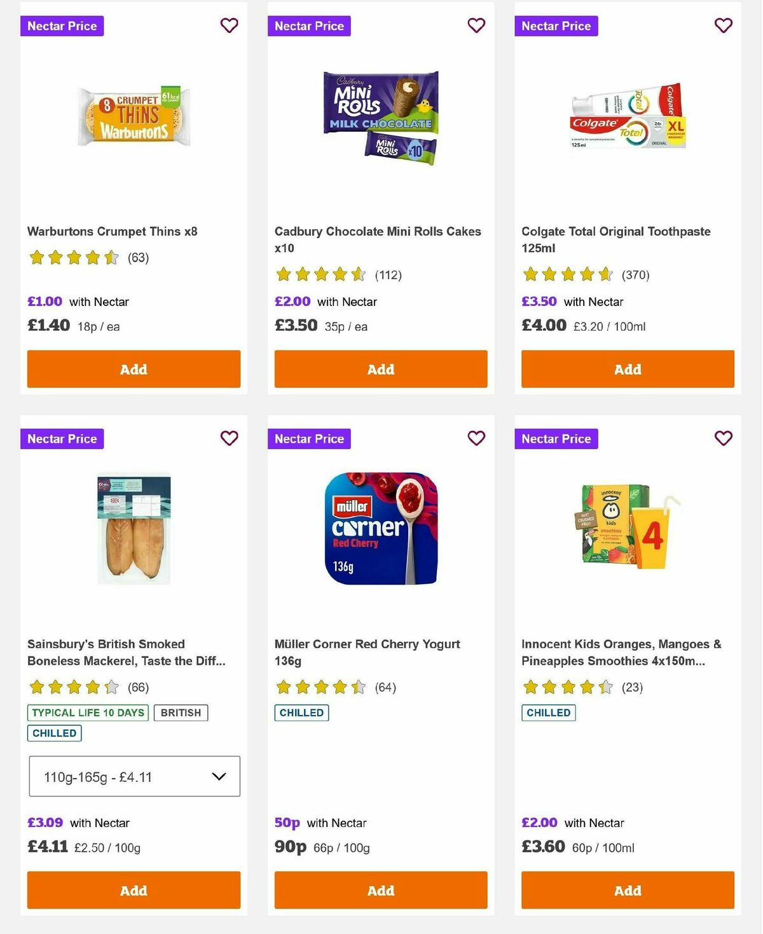Favourite the Müller Corner Red Cherry yogurt
Image resolution: width=763 pixels, height=934 pixels.
click(476, 438)
